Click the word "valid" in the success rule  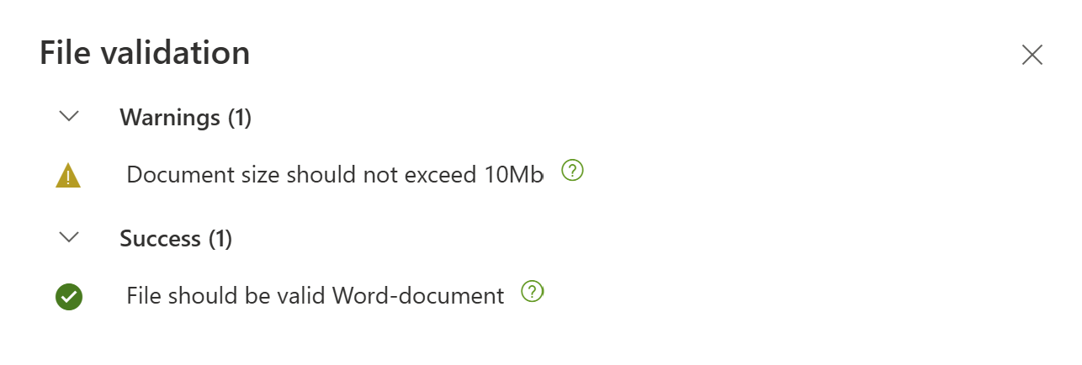pos(306,296)
